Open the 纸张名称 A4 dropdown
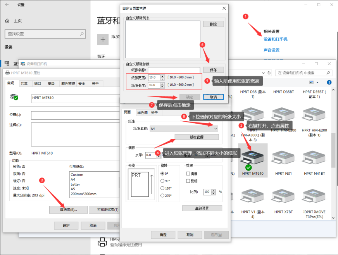This screenshot has width=338, height=255. coord(216,128)
